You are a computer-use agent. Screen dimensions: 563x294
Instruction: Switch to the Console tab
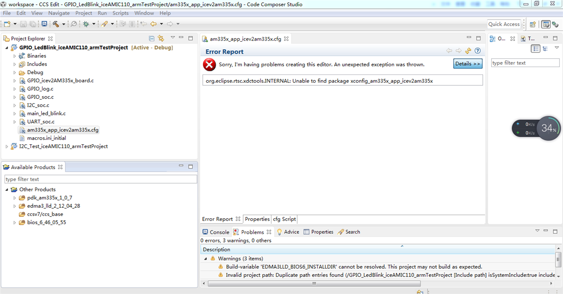pyautogui.click(x=216, y=232)
